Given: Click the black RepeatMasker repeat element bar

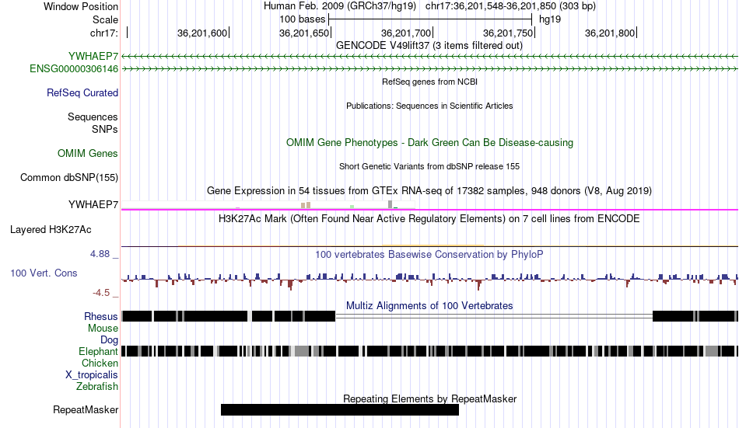Looking at the screenshot, I should tap(340, 409).
